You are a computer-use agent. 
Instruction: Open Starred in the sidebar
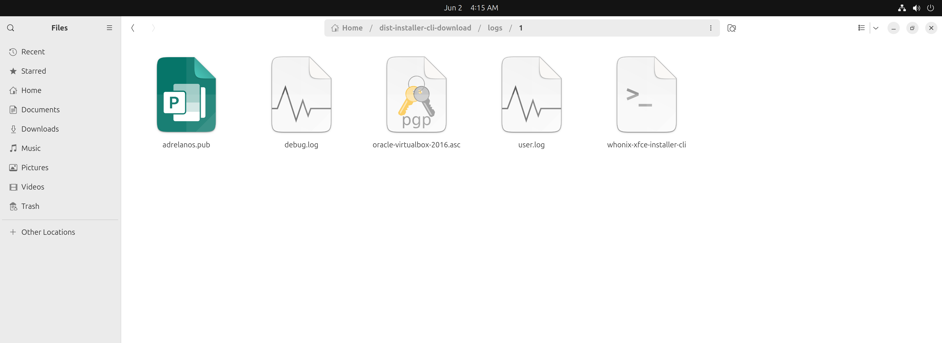pyautogui.click(x=60, y=71)
